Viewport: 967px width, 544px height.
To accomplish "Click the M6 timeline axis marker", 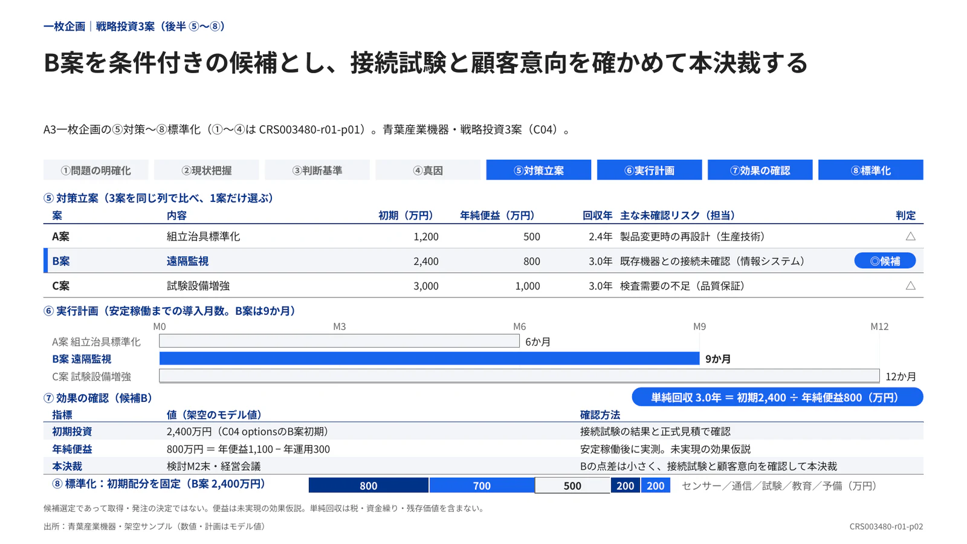I will coord(519,326).
